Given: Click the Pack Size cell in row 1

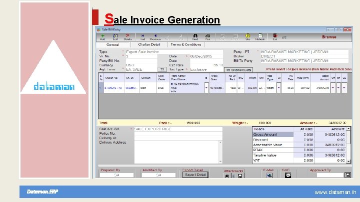Looking at the screenshot, I should 217,88.
